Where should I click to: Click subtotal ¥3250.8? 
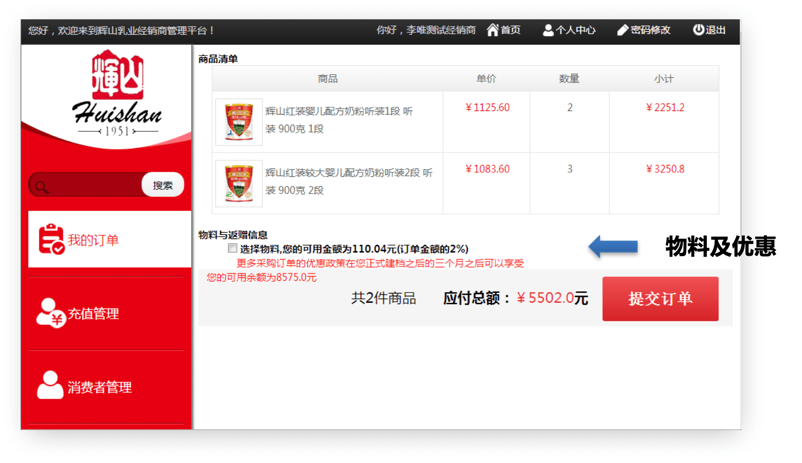[665, 169]
